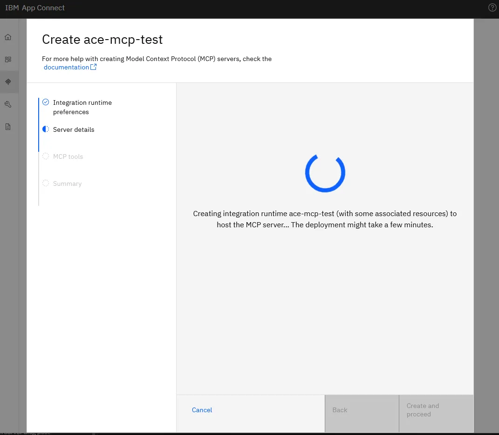
Task: Click the Creating integration runtime status message
Action: tap(325, 219)
